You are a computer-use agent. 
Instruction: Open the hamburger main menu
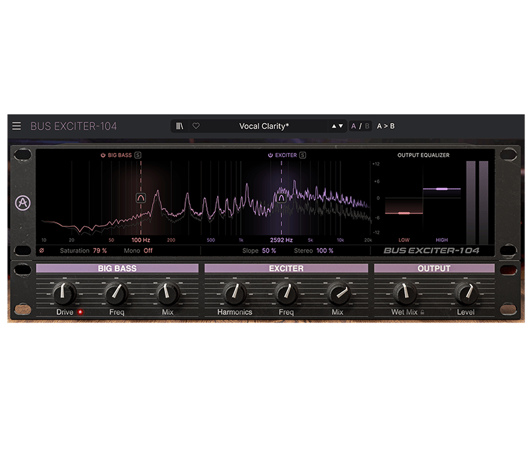point(17,126)
